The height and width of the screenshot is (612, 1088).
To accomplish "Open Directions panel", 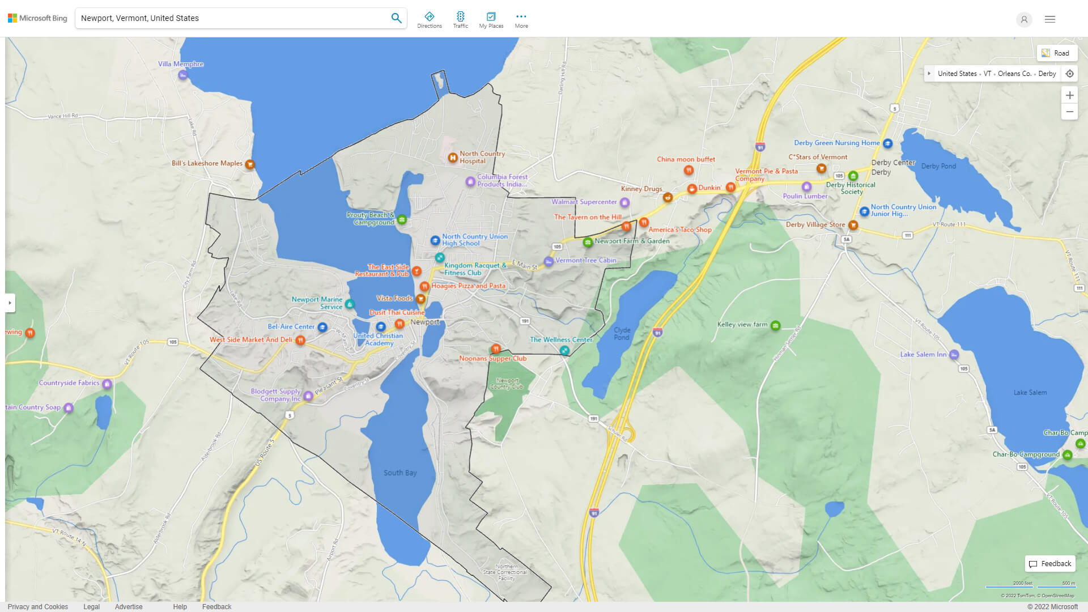I will (x=429, y=20).
